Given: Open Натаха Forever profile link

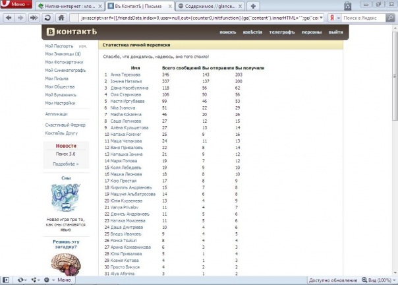Looking at the screenshot, I should 125,134.
